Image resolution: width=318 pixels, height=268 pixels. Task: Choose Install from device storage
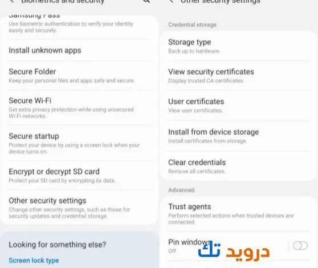(x=238, y=136)
